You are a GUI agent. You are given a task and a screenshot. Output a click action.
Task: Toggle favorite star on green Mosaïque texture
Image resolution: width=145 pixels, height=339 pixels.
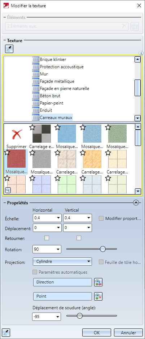pos(108,127)
